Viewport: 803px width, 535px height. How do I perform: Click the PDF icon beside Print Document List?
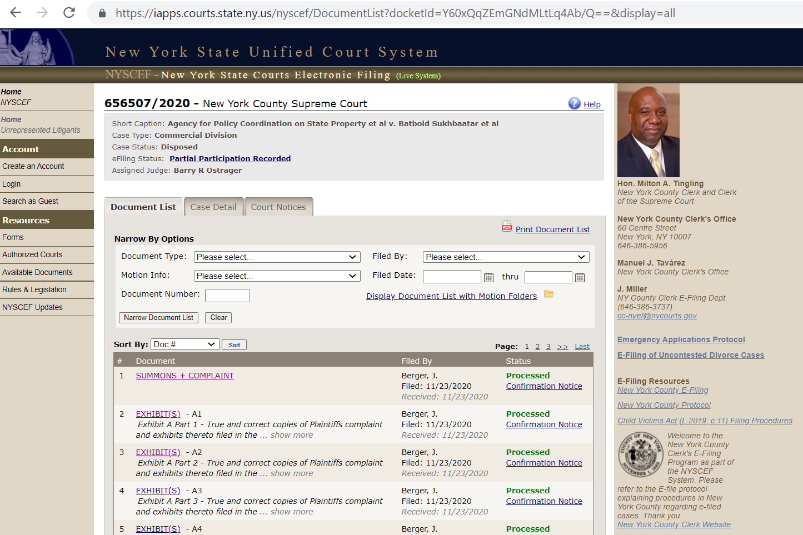coord(506,226)
